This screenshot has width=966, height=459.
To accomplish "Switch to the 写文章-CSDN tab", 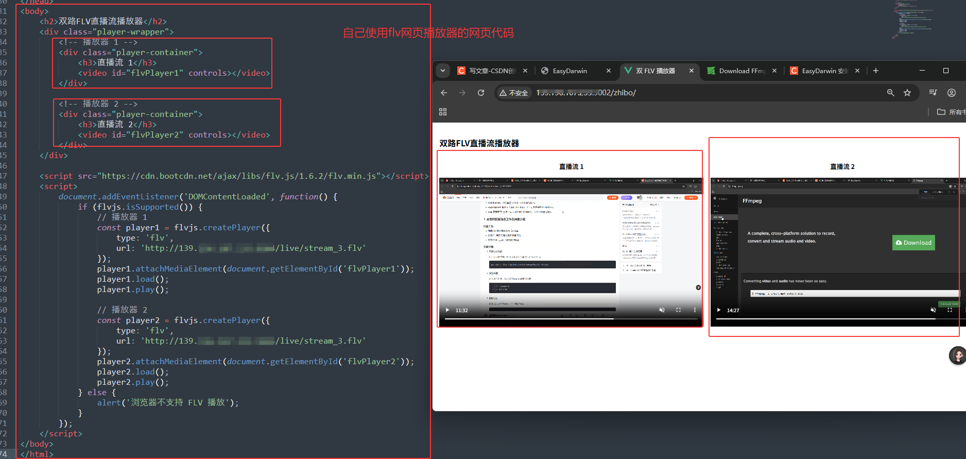I will pyautogui.click(x=486, y=71).
